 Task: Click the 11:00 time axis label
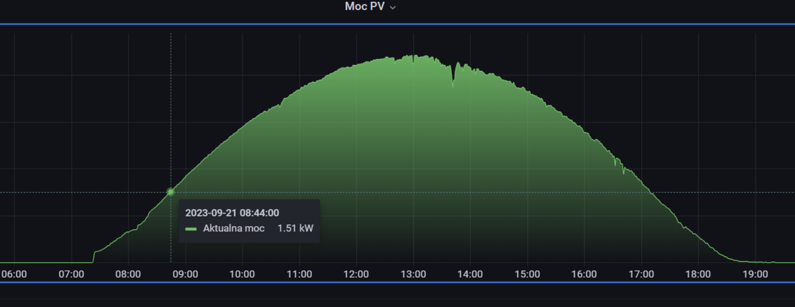coord(299,274)
